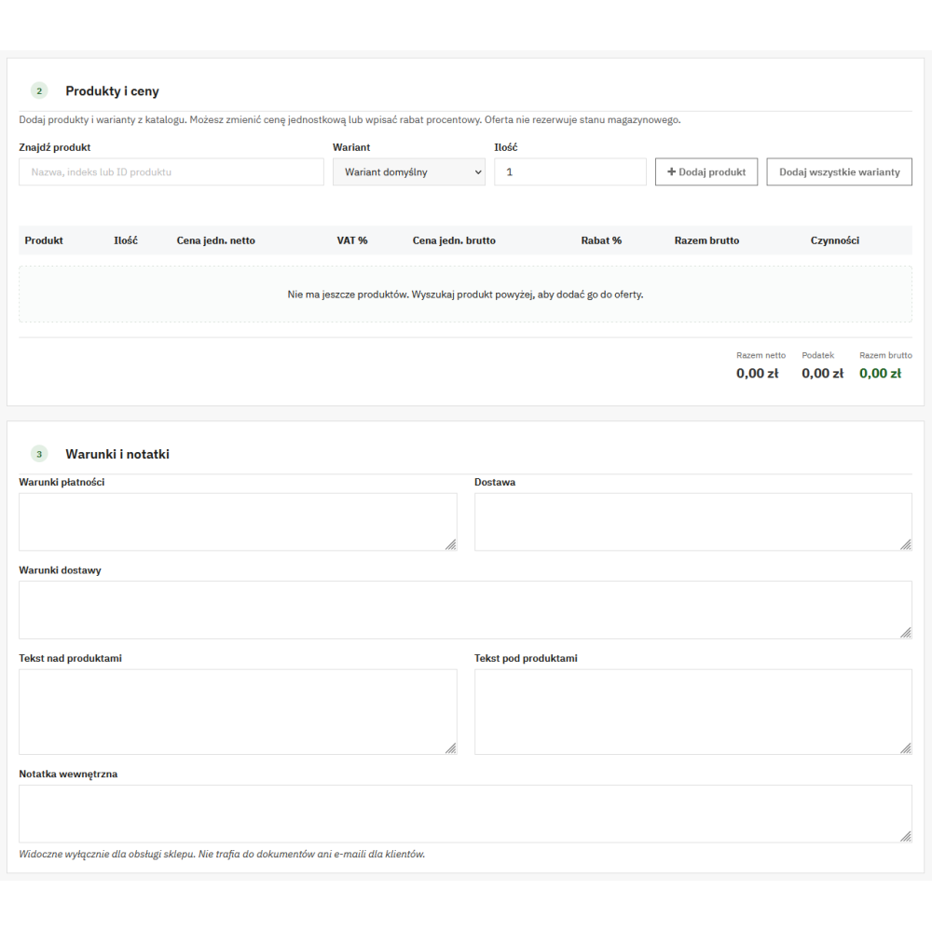The height and width of the screenshot is (932, 932).
Task: Click the VAT % column header
Action: pos(352,240)
